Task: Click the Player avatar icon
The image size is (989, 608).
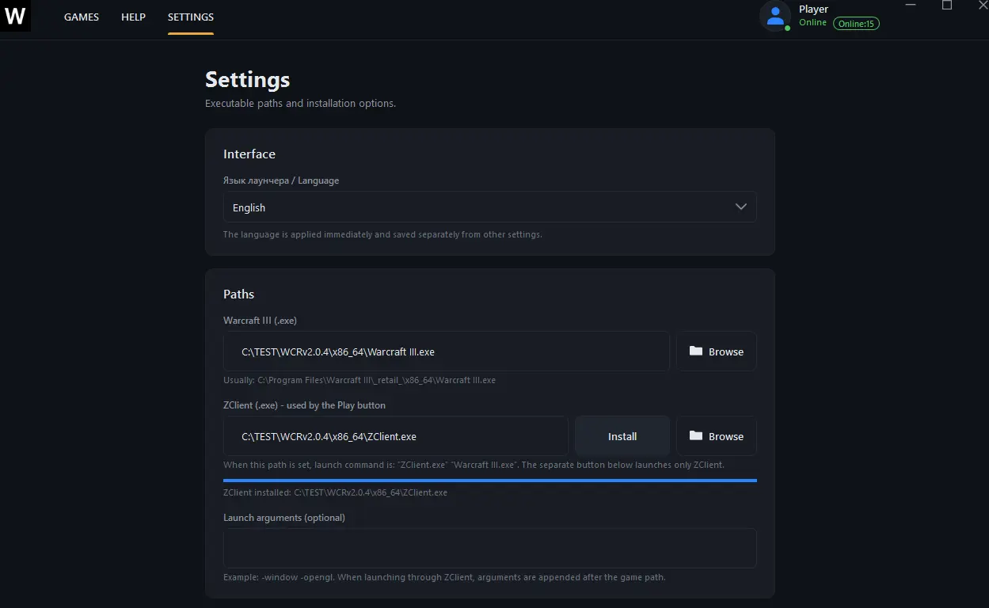Action: [x=775, y=16]
